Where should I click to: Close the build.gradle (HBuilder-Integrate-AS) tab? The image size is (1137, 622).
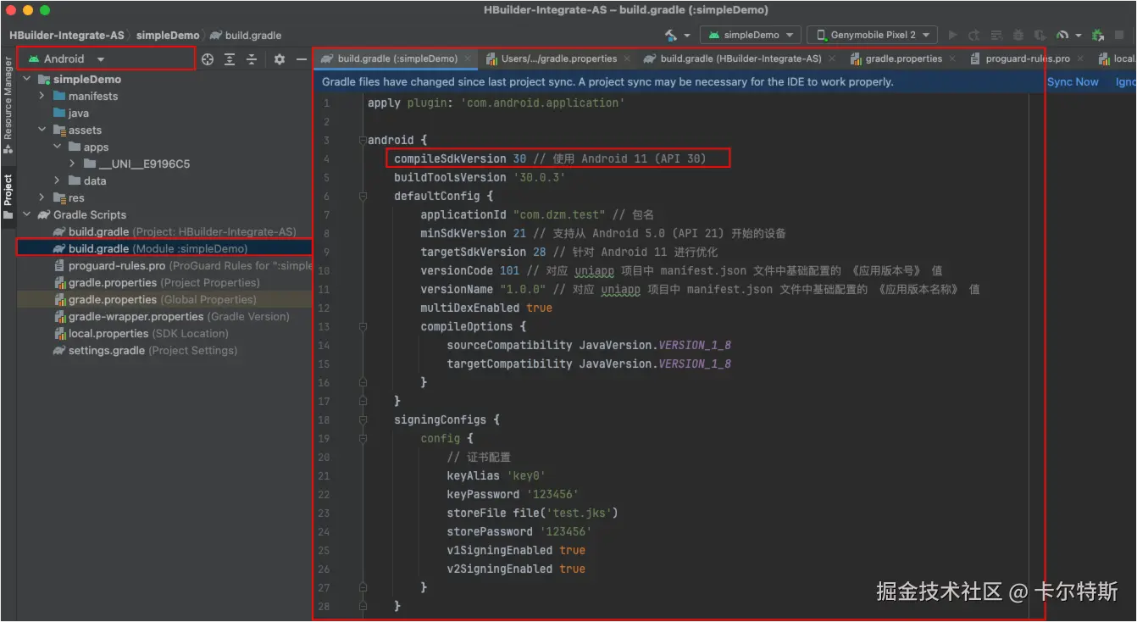pos(833,59)
